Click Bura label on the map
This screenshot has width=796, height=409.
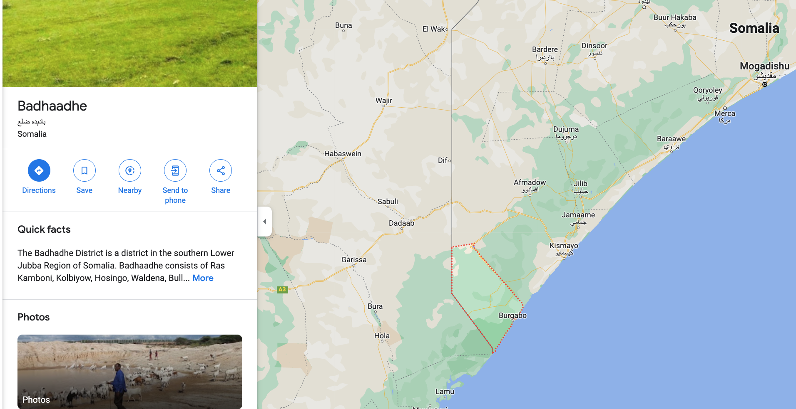(375, 306)
